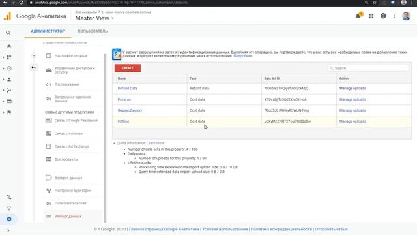This screenshot has width=417, height=235.
Task: Open the Master View dropdown
Action: pyautogui.click(x=94, y=18)
